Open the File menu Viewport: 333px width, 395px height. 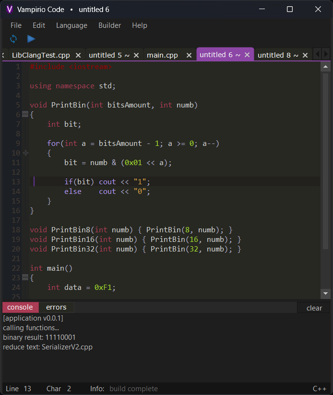pos(16,25)
